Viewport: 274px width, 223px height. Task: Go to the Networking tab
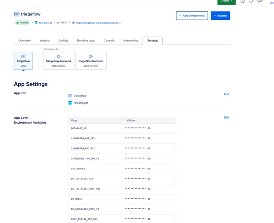point(131,40)
